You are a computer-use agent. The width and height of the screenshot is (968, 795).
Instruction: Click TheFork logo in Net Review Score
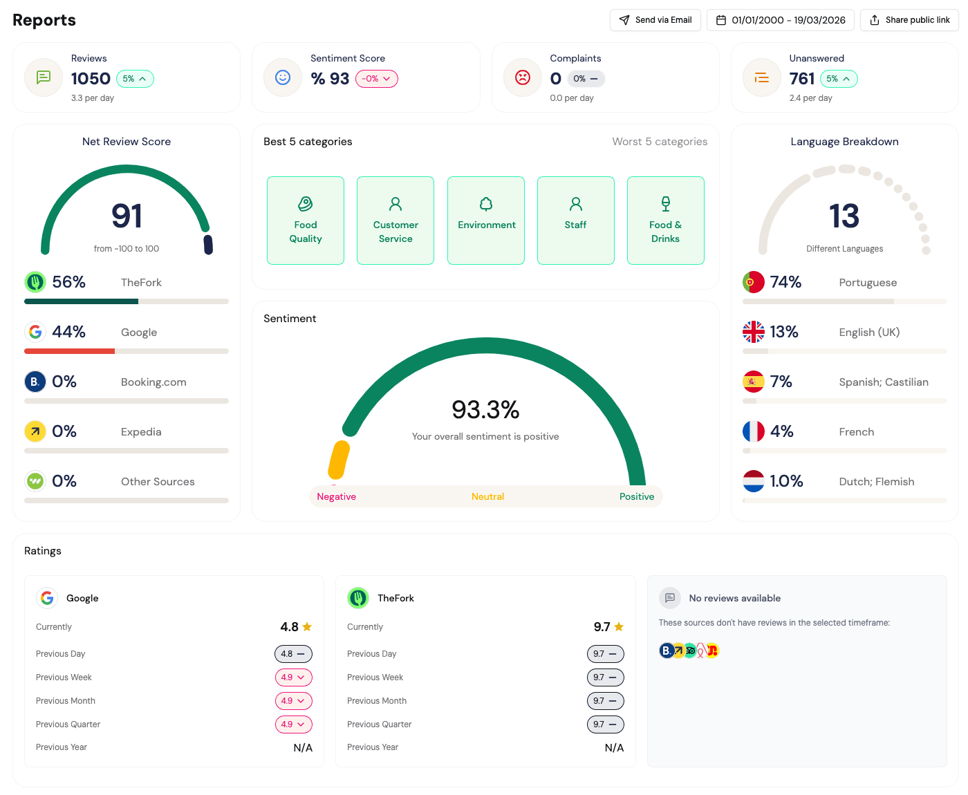tap(35, 282)
